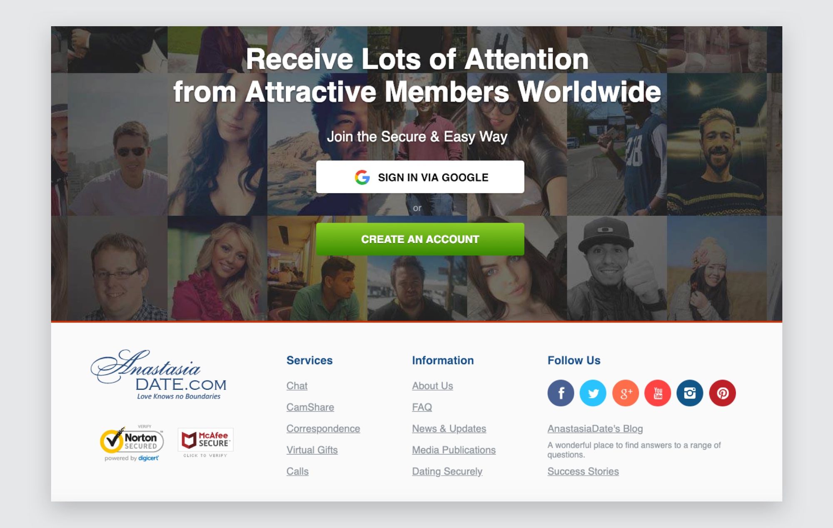The width and height of the screenshot is (833, 528).
Task: Open the Correspondence link
Action: pos(323,429)
